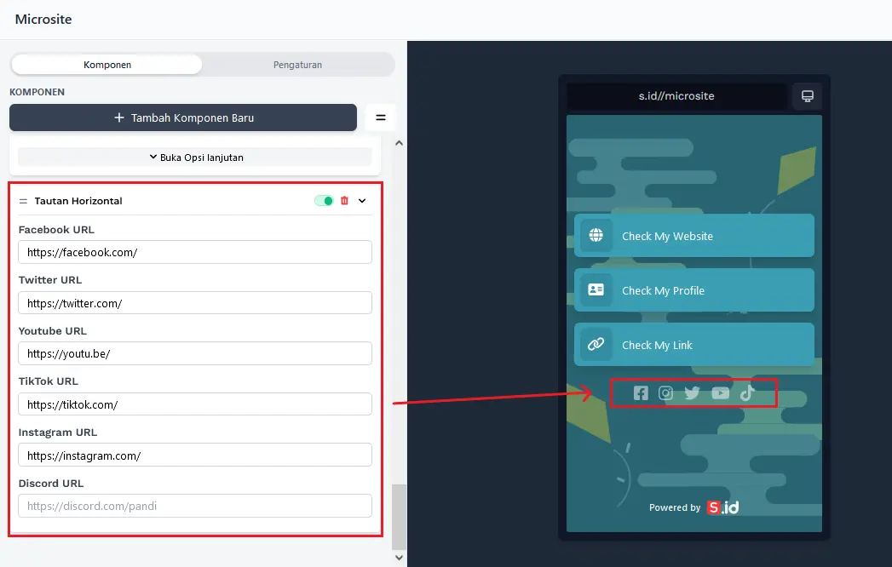Collapse the Tautan Horizontal section

tap(362, 201)
